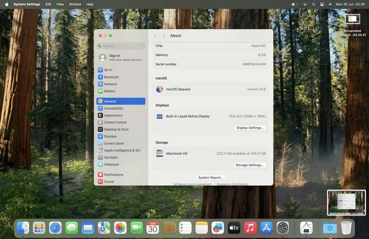Screen dimensions: 369x239
Task: Open Battery settings
Action: coord(121,91)
